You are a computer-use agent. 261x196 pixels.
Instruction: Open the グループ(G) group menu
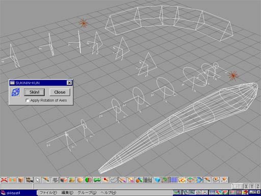click(x=87, y=192)
